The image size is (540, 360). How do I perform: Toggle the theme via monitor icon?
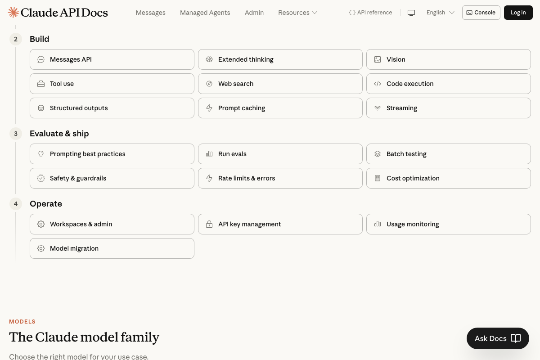pos(411,13)
